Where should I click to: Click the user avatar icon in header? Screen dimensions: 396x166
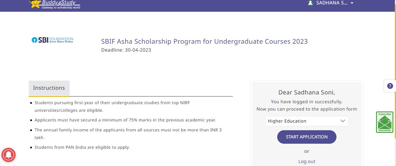[x=310, y=3]
